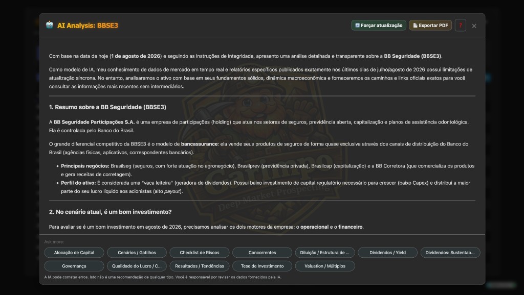The height and width of the screenshot is (295, 524).
Task: Click the bold word 'financeiro'
Action: (x=350, y=227)
